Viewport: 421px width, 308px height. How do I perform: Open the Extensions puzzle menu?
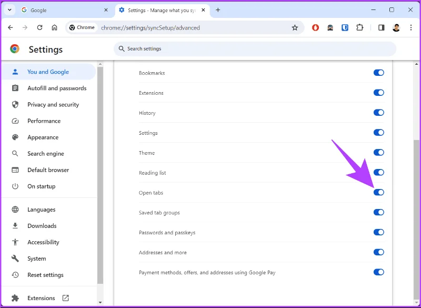click(x=359, y=27)
